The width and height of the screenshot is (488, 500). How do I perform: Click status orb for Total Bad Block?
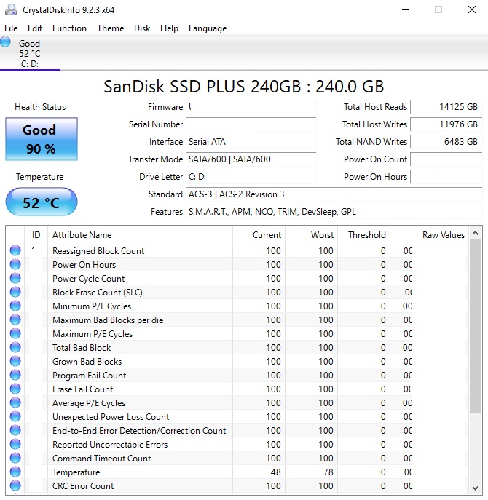(x=15, y=347)
